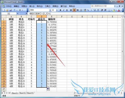The width and height of the screenshot is (125, 98).
Task: Open the 插入(I) menu
Action: coord(32,6)
